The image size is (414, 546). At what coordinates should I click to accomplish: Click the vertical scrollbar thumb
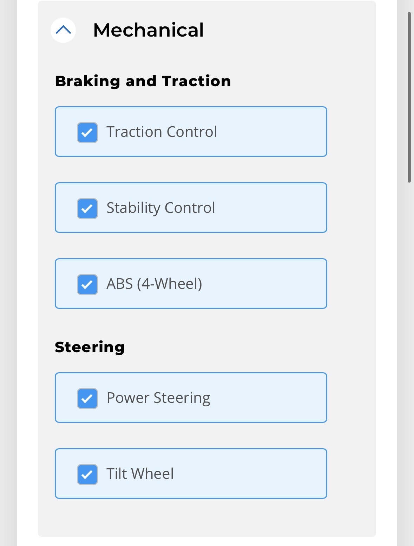[409, 97]
